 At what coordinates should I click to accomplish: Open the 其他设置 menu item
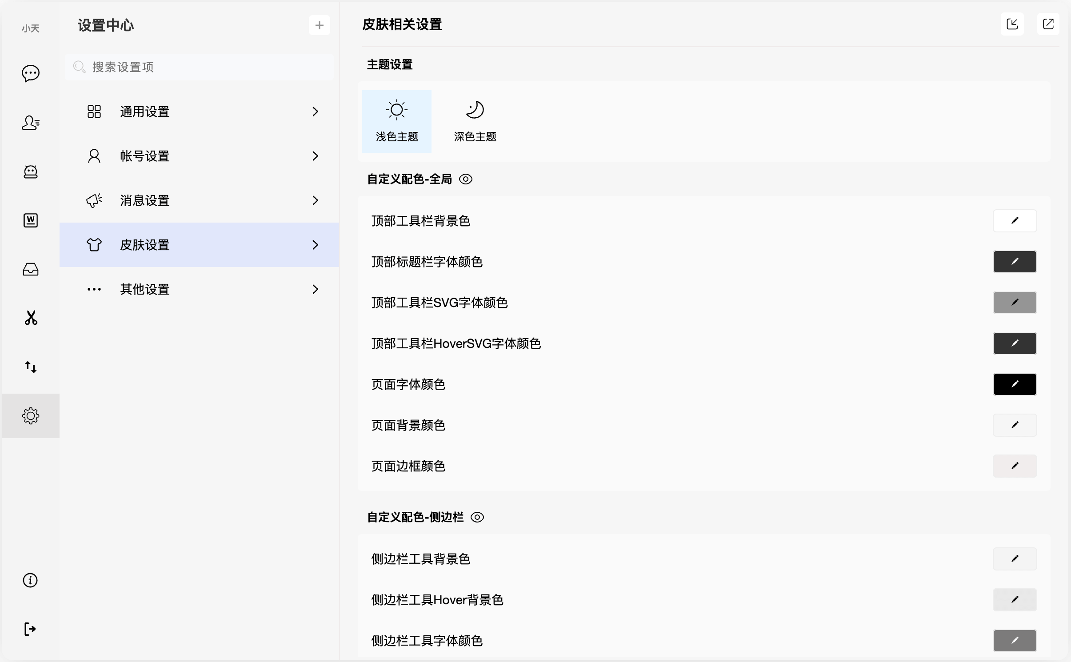point(200,289)
